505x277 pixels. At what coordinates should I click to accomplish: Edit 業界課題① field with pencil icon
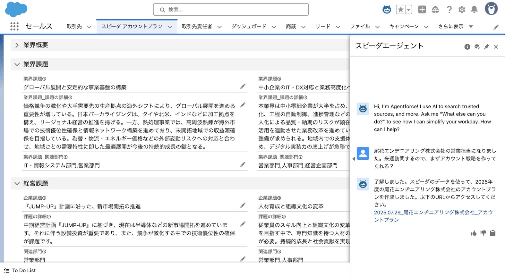click(243, 86)
